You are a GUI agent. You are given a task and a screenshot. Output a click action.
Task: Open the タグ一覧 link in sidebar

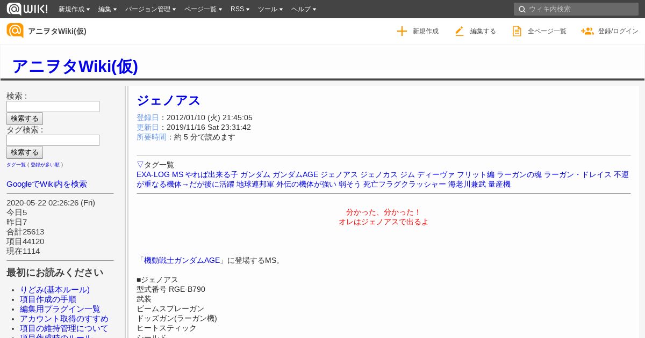point(16,165)
